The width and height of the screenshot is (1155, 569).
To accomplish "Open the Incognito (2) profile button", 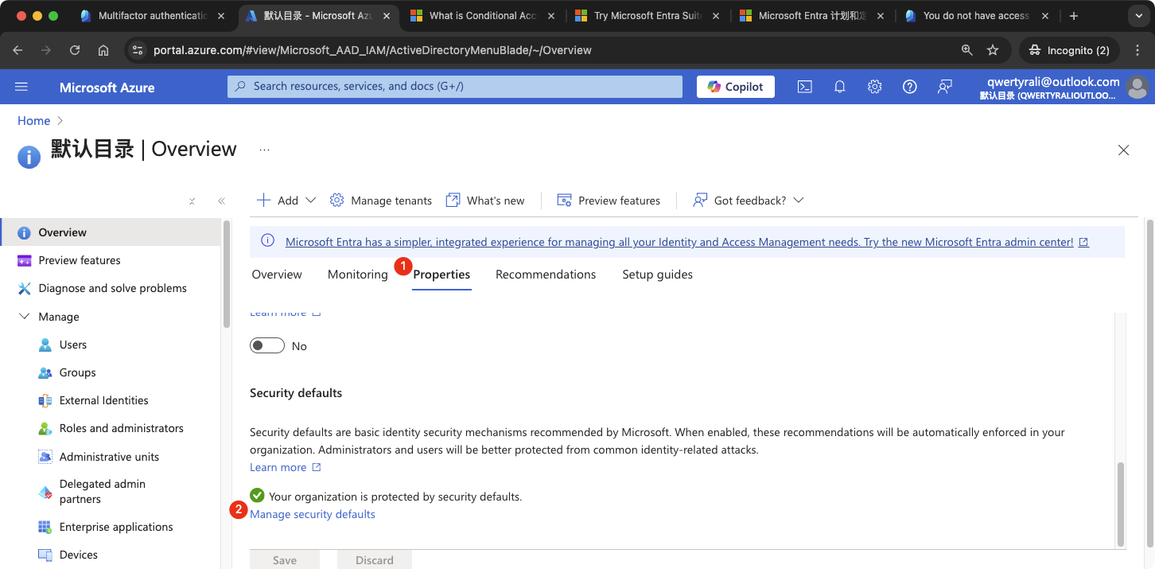I will (x=1069, y=50).
